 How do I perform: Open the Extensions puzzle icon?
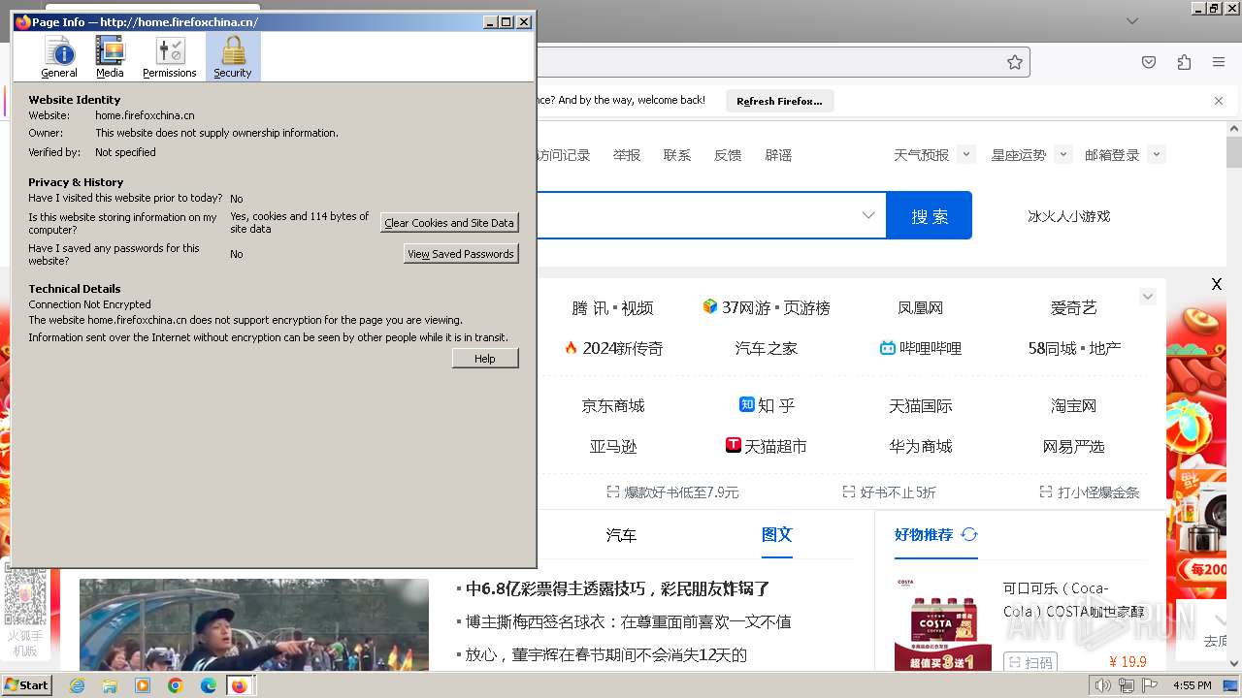click(1184, 62)
